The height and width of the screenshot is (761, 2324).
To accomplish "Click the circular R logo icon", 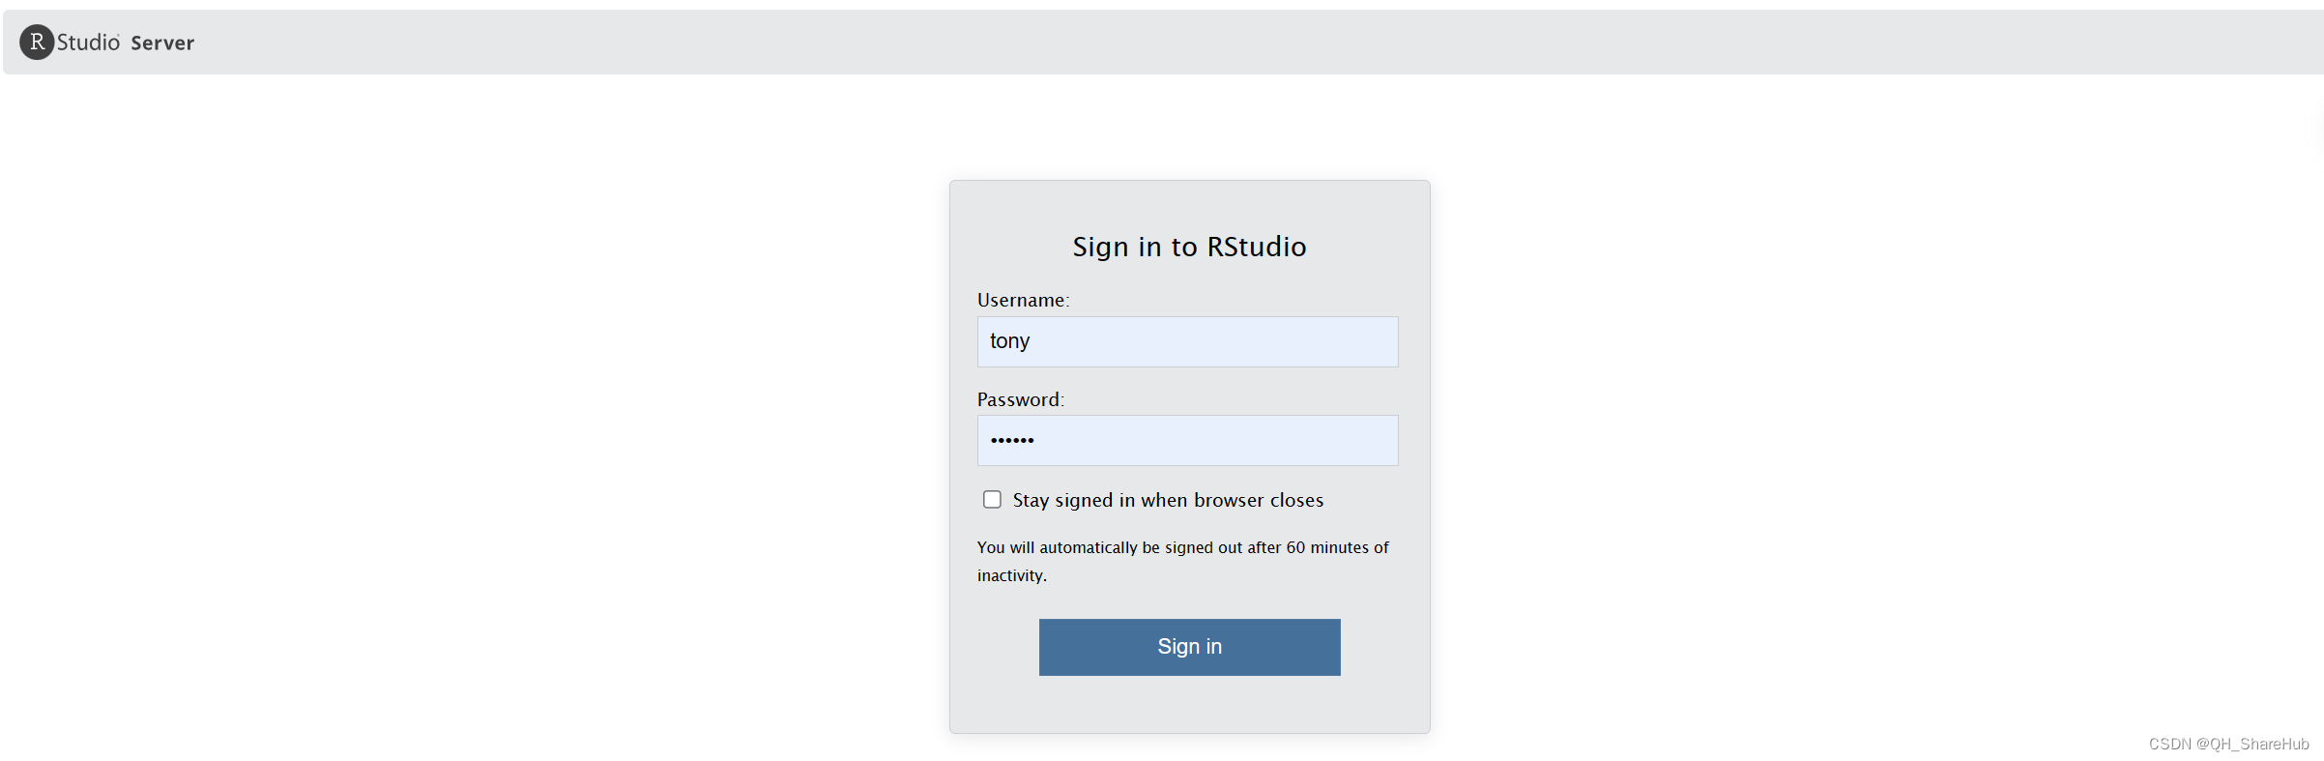I will [37, 43].
